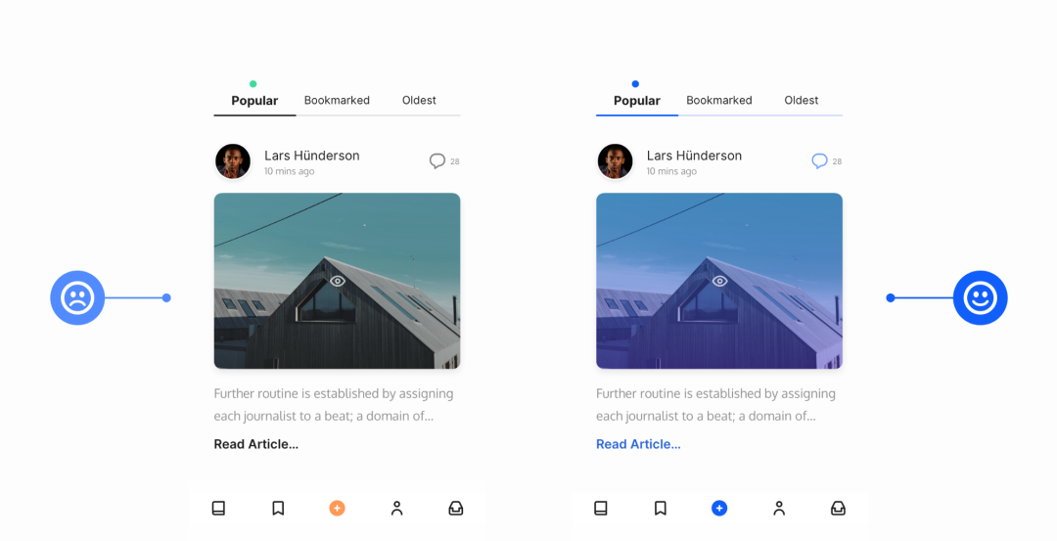Toggle the eye icon on teal house image

pos(338,281)
